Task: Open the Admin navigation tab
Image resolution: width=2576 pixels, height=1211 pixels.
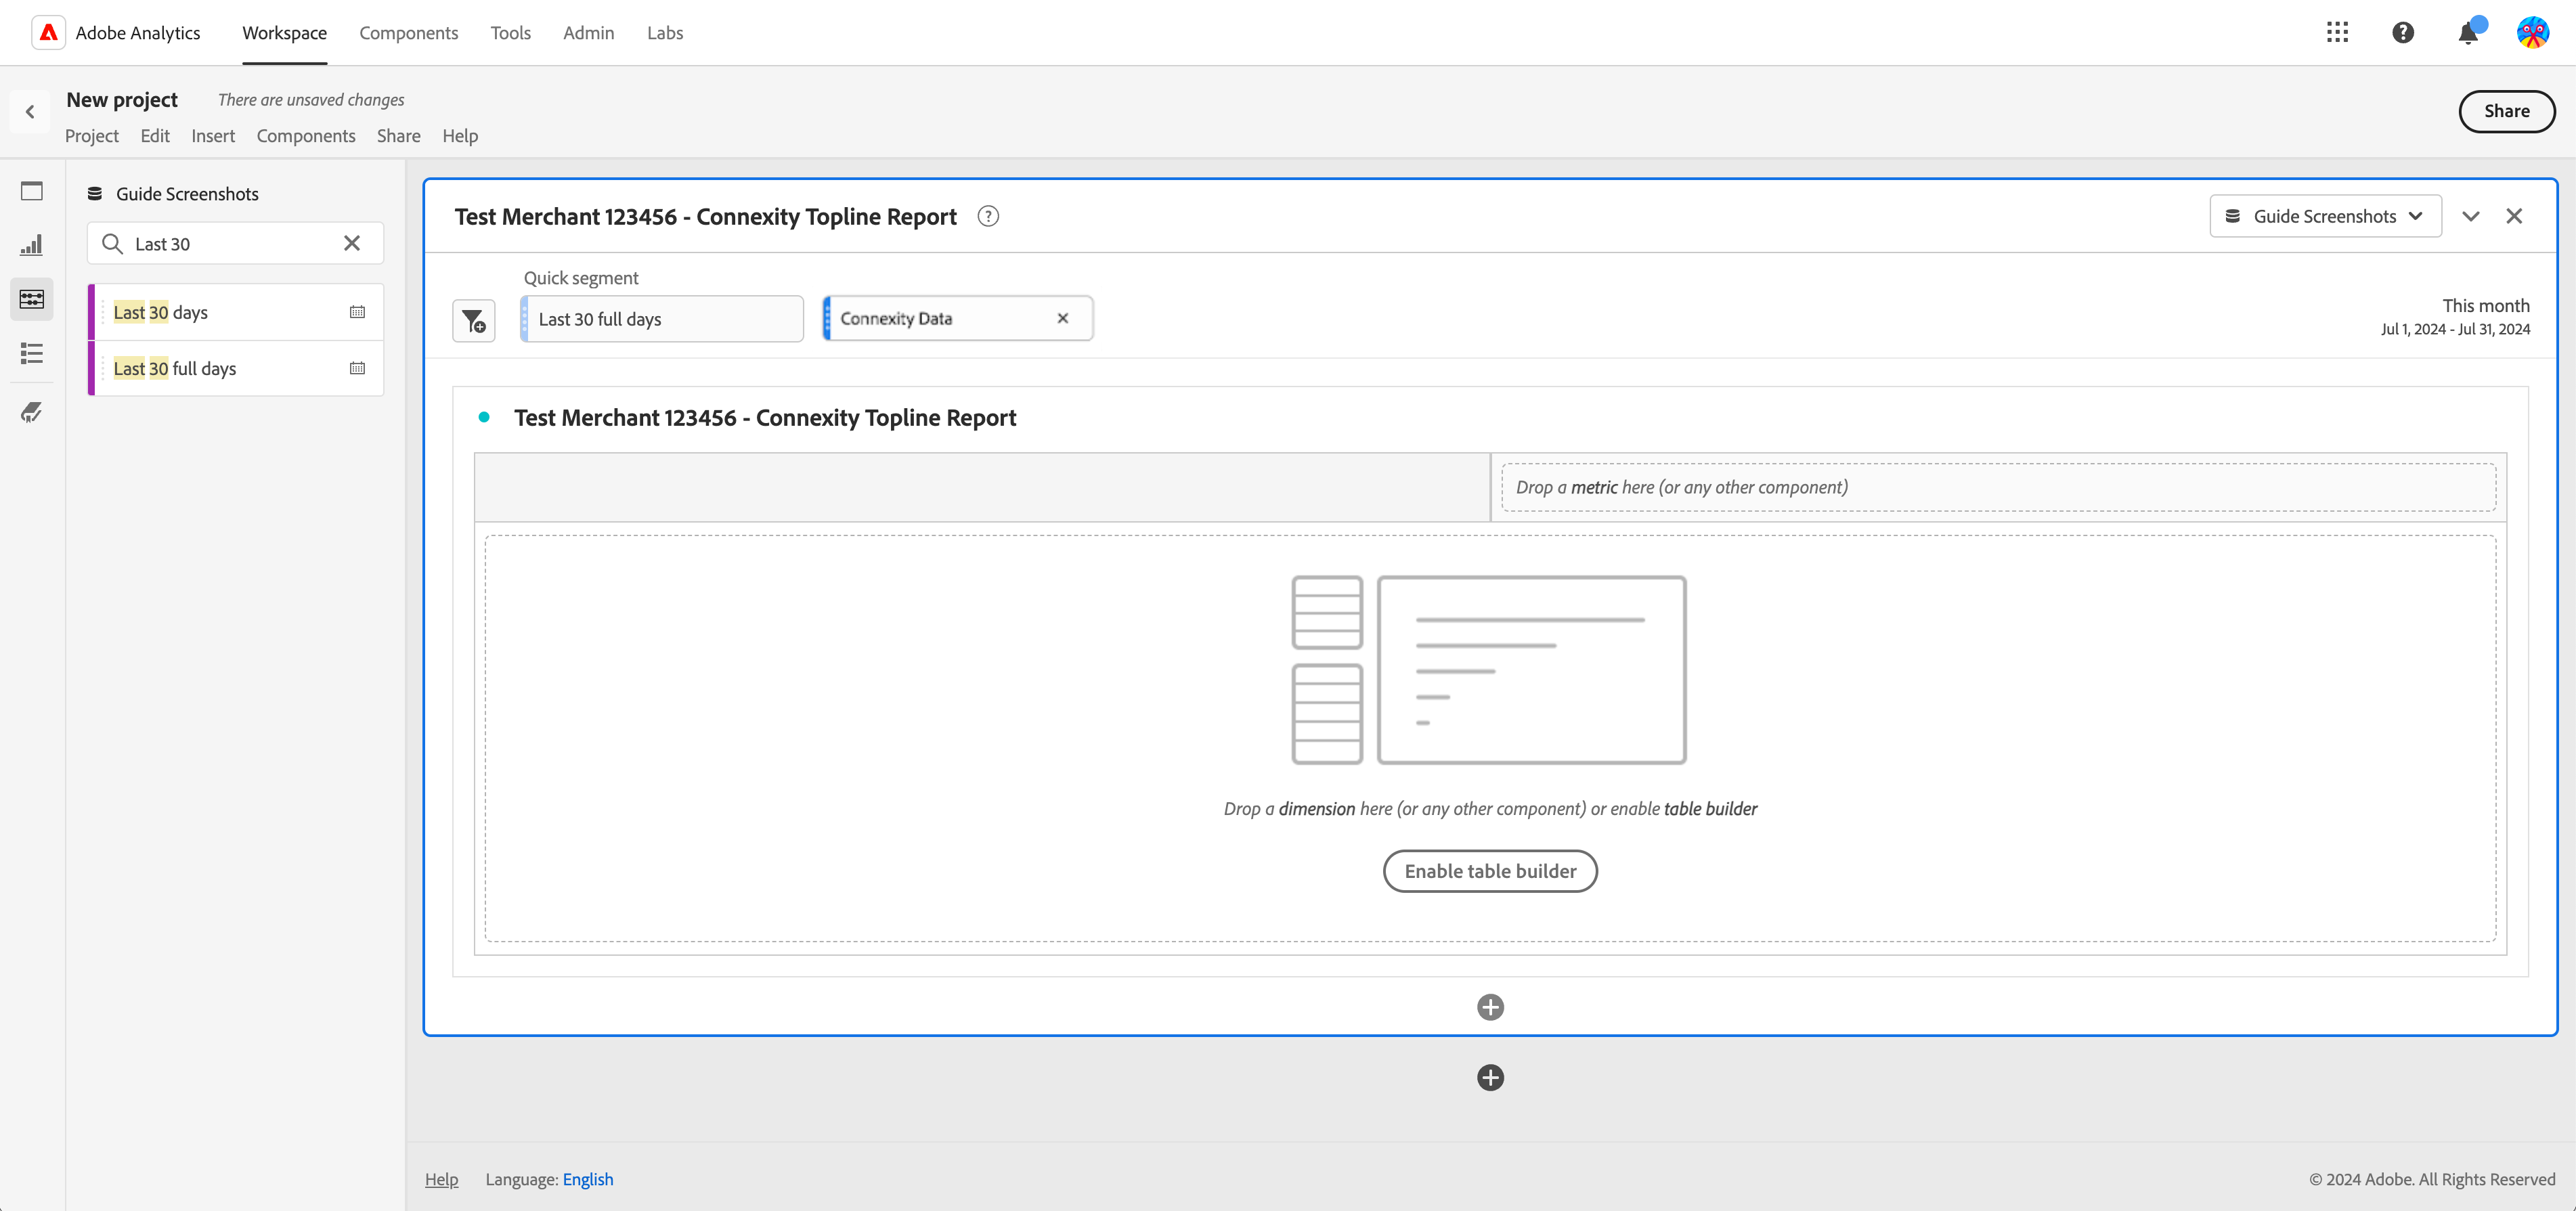Action: (x=588, y=33)
